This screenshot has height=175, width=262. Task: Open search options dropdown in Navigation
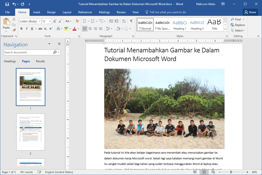point(59,53)
